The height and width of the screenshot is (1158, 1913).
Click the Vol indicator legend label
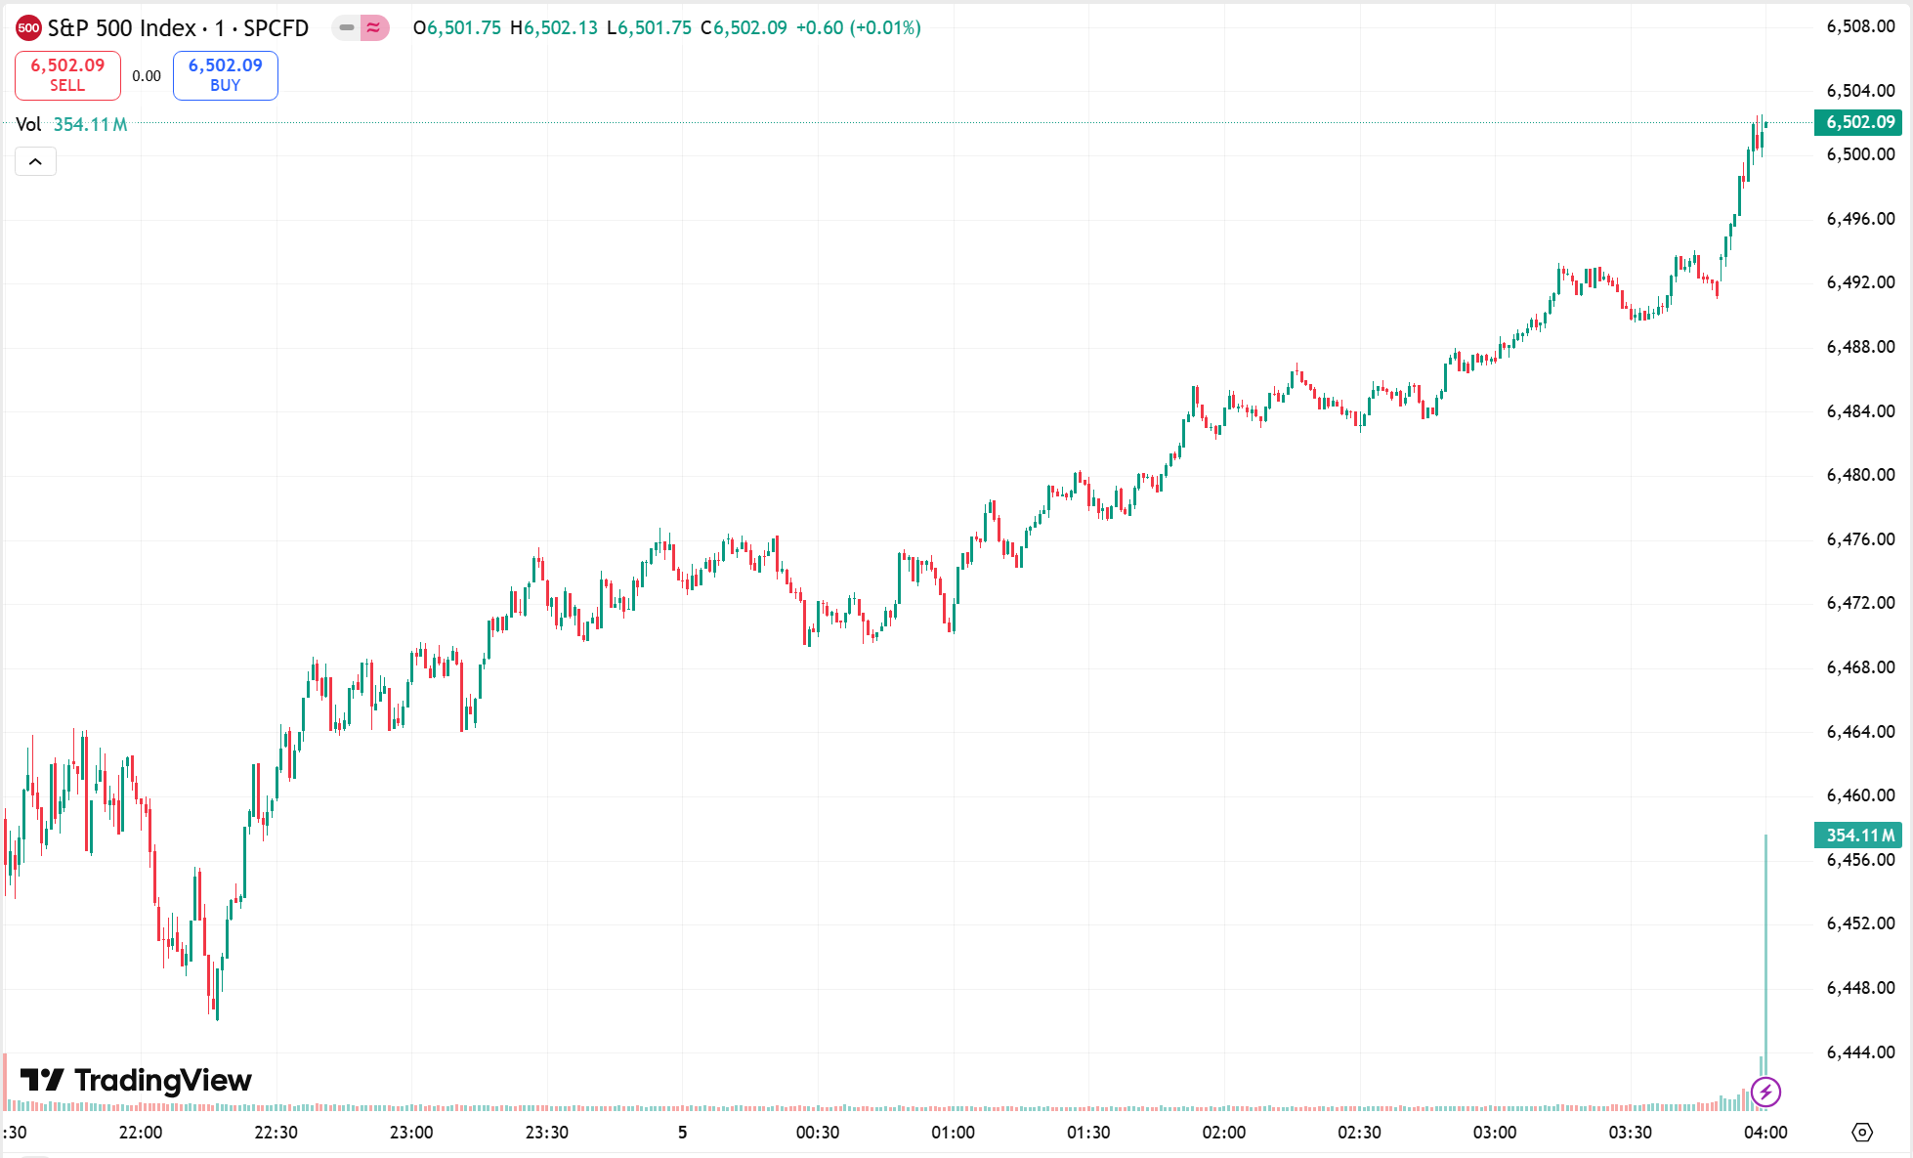coord(28,124)
